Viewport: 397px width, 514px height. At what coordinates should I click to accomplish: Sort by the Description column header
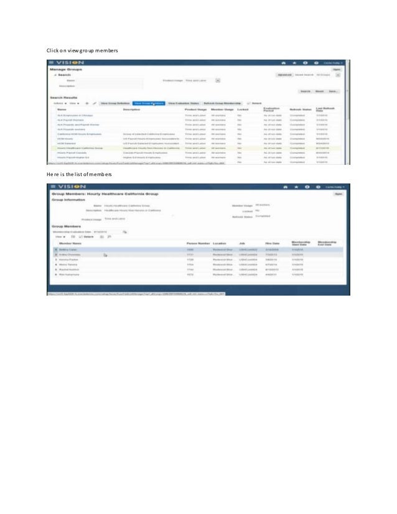(131, 110)
